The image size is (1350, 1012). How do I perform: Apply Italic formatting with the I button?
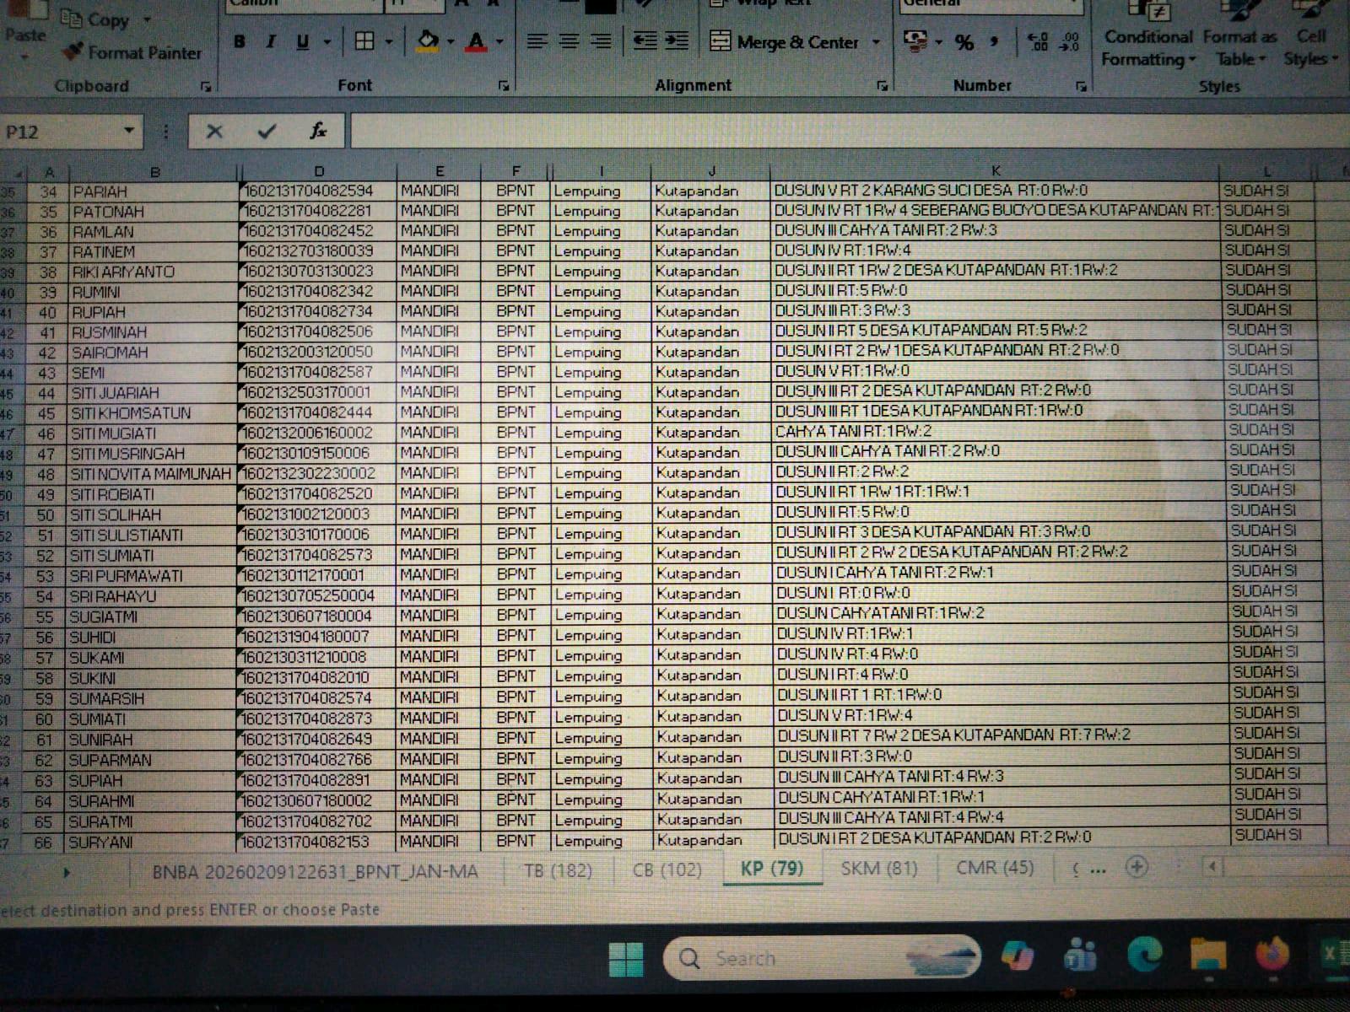(271, 41)
